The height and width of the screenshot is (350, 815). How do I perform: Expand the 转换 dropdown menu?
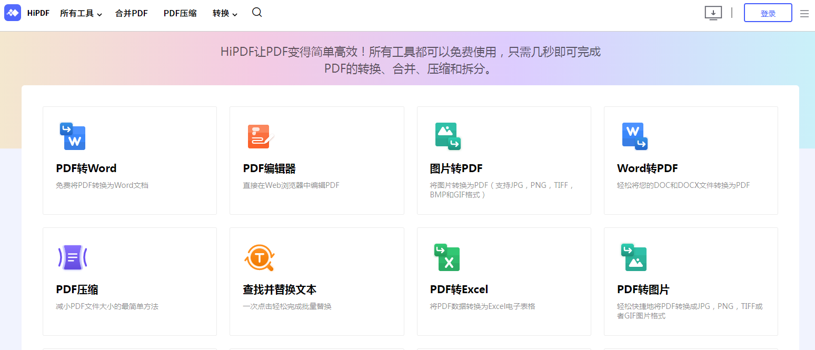[224, 13]
